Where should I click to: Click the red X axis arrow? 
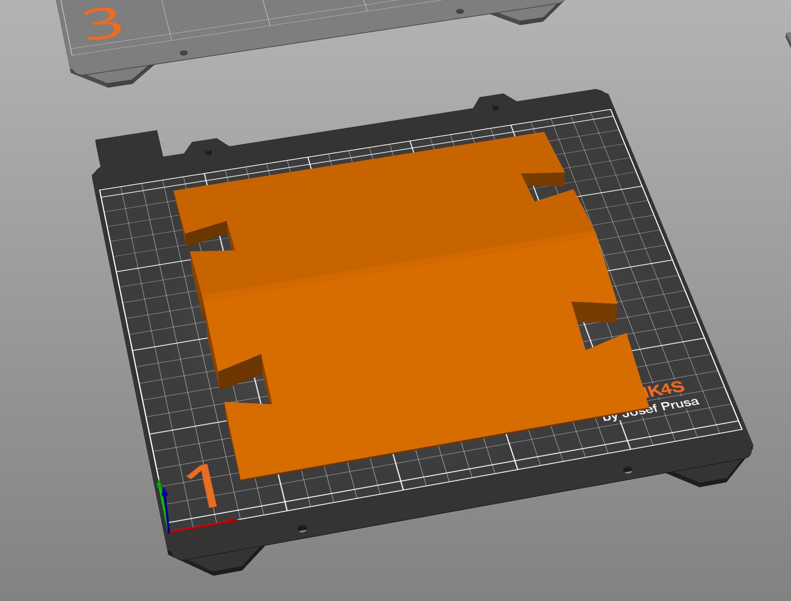point(203,525)
